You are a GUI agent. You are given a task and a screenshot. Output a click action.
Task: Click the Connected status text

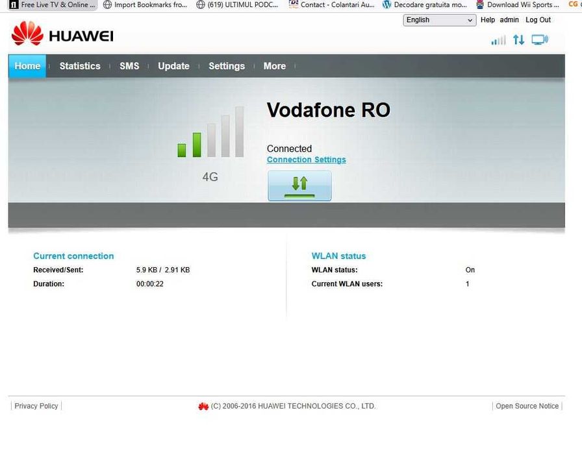coord(289,149)
